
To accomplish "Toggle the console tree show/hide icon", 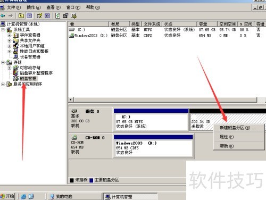I will tap(29, 16).
